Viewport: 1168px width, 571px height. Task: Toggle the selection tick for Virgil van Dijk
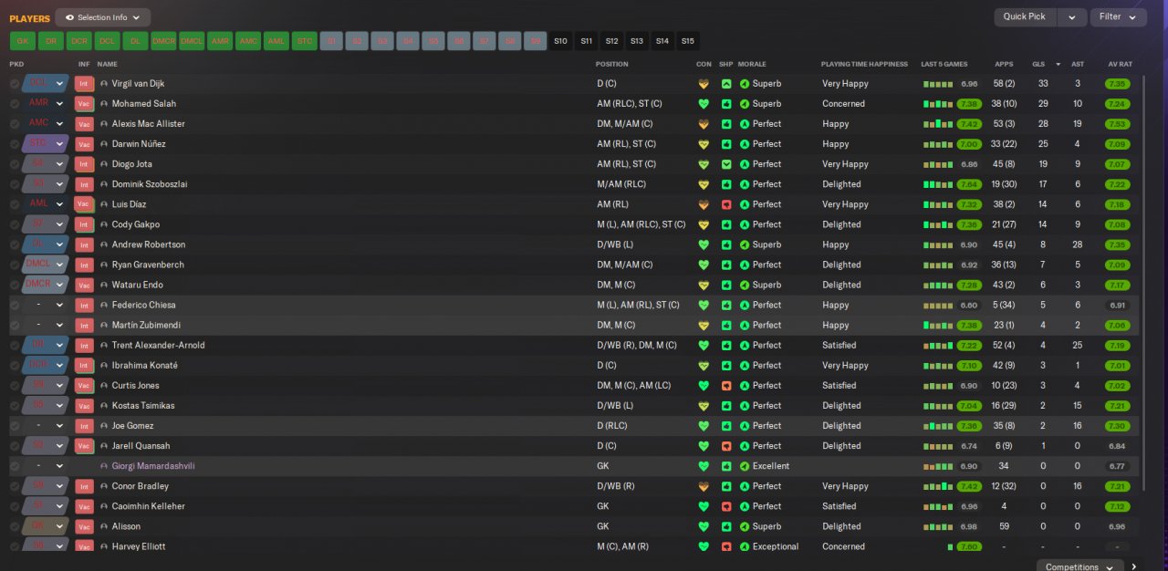(15, 84)
